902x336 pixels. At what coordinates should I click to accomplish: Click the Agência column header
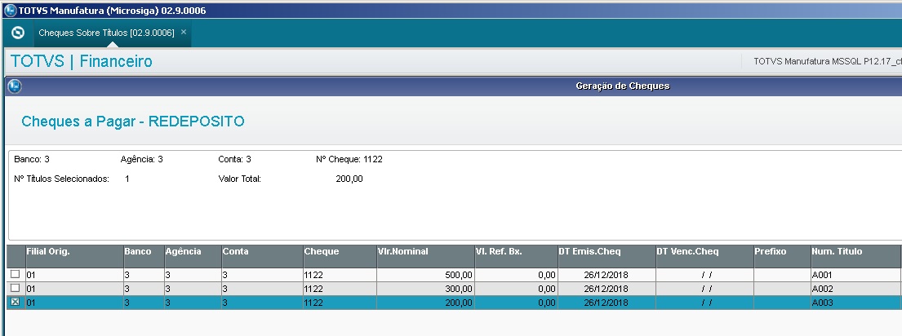click(x=193, y=256)
